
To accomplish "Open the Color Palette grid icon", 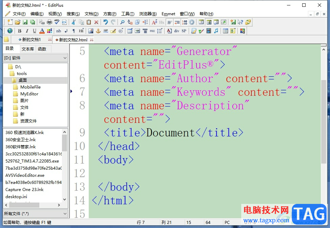I will 49,31.
